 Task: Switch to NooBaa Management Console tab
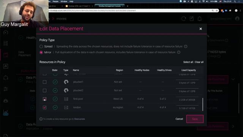(x=110, y=6)
